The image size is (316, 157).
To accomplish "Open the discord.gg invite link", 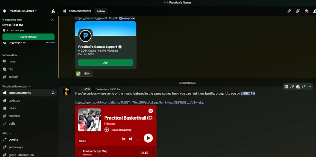I will coord(96,18).
